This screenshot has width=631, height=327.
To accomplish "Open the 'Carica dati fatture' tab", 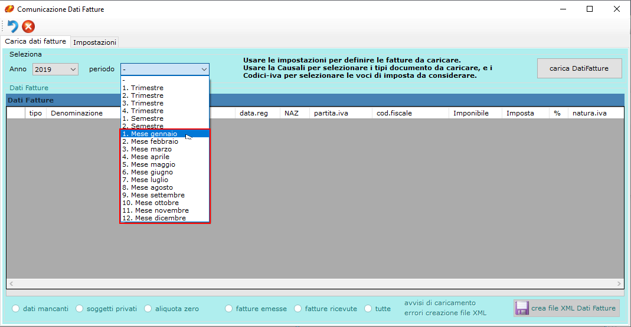I will click(x=35, y=42).
